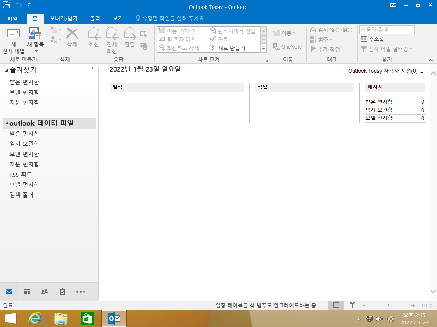This screenshot has width=437, height=327.
Task: Expand the 빠른 단계 gallery more arrow
Action: tap(264, 48)
